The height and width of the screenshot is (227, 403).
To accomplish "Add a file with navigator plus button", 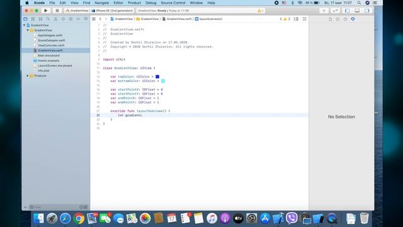I will (x=25, y=207).
